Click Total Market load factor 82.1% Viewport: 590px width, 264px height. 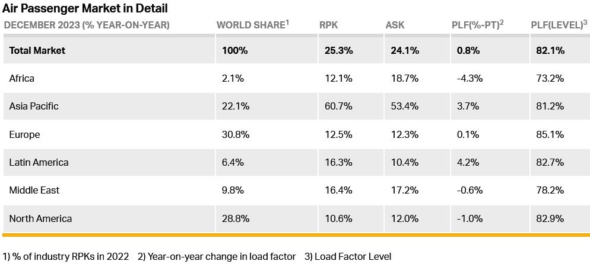(x=550, y=50)
